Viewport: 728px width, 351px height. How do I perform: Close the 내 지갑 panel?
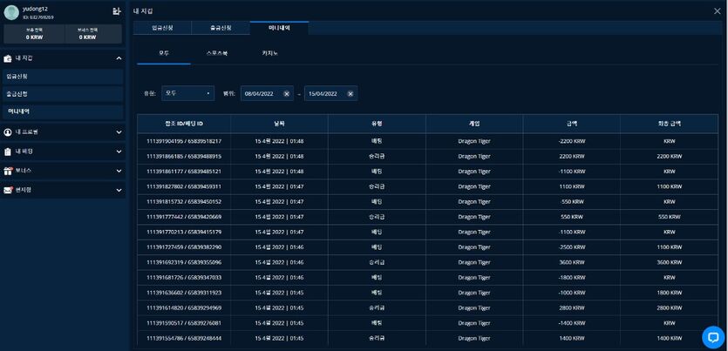click(x=718, y=11)
